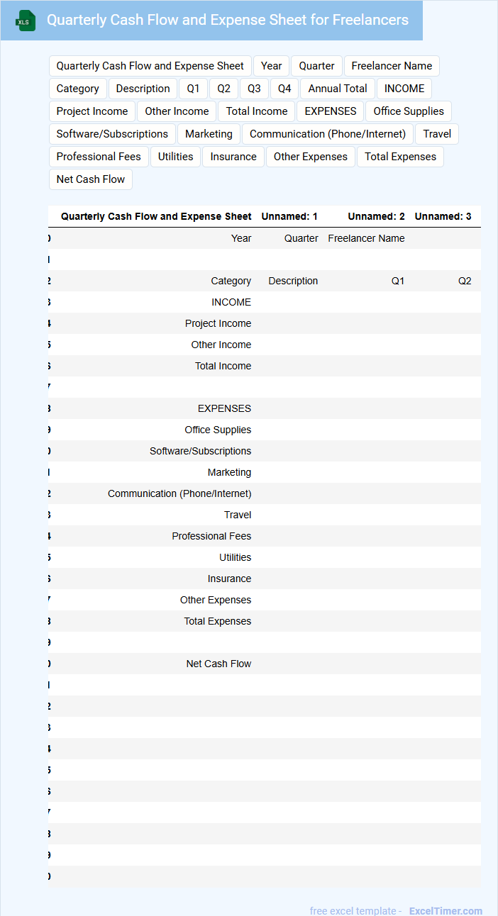The width and height of the screenshot is (498, 916).
Task: Open the 'INCOME' tag
Action: pyautogui.click(x=404, y=89)
